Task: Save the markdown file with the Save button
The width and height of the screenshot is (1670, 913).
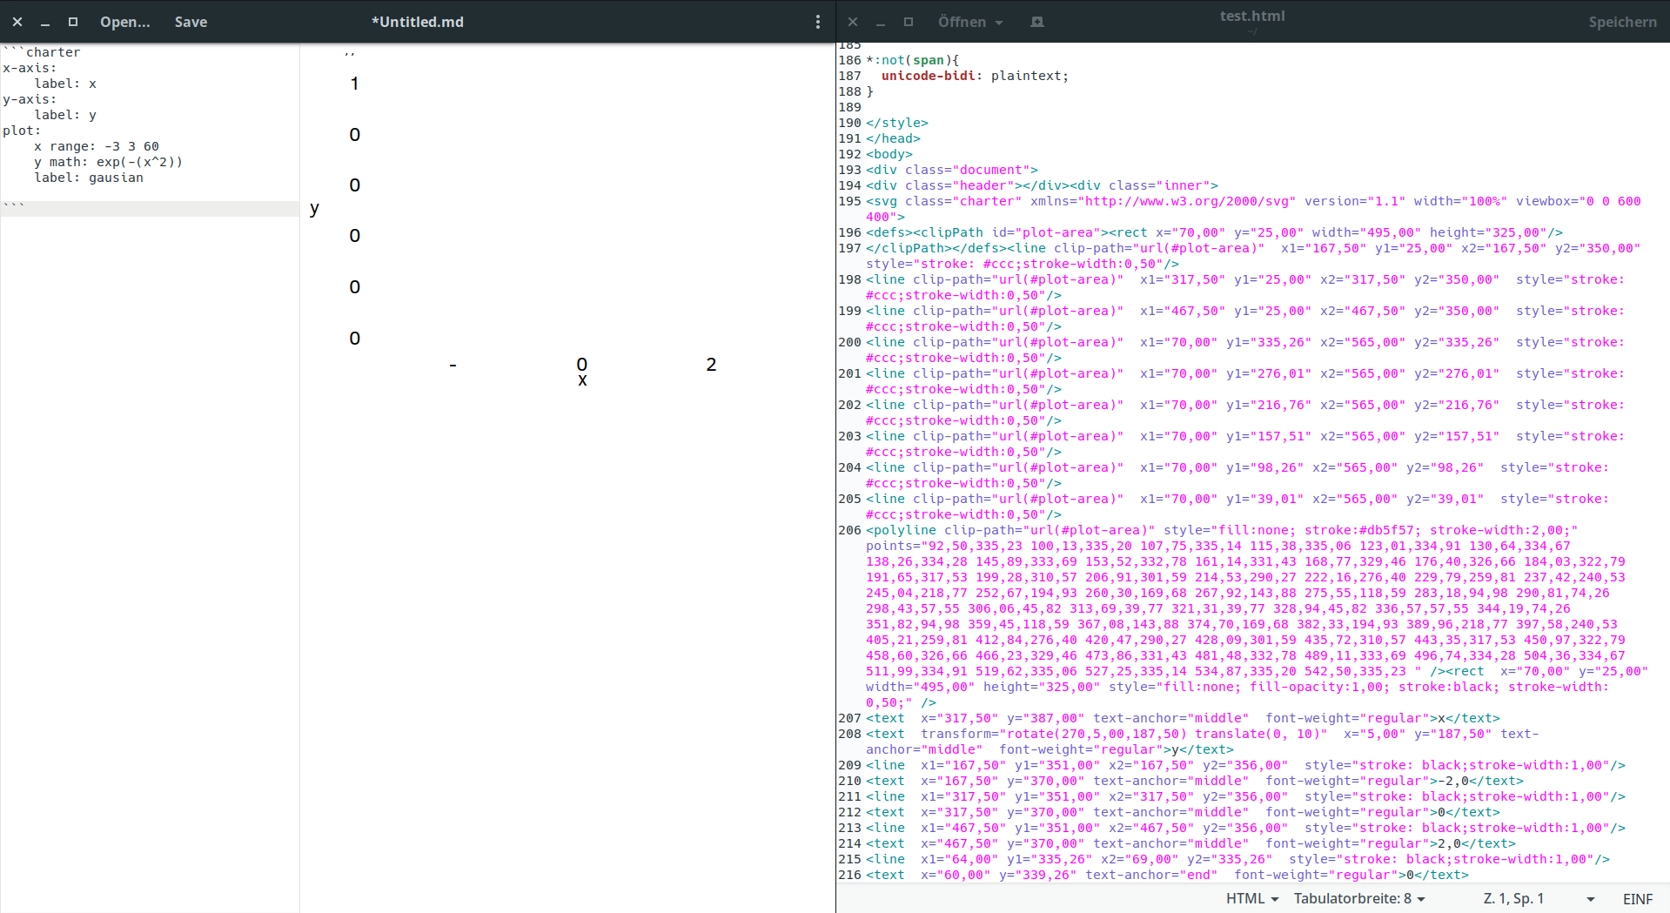Action: 191,22
